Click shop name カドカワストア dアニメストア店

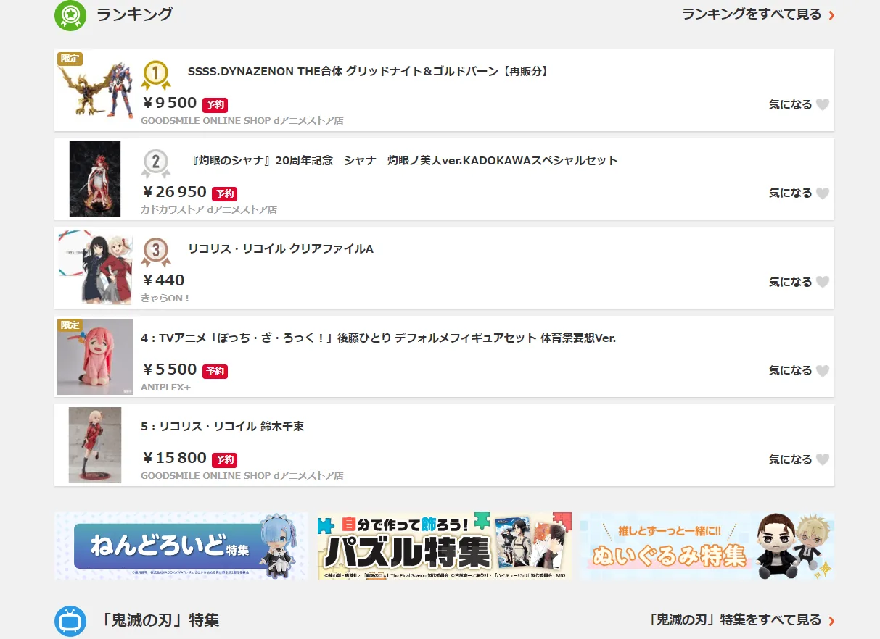pos(209,210)
